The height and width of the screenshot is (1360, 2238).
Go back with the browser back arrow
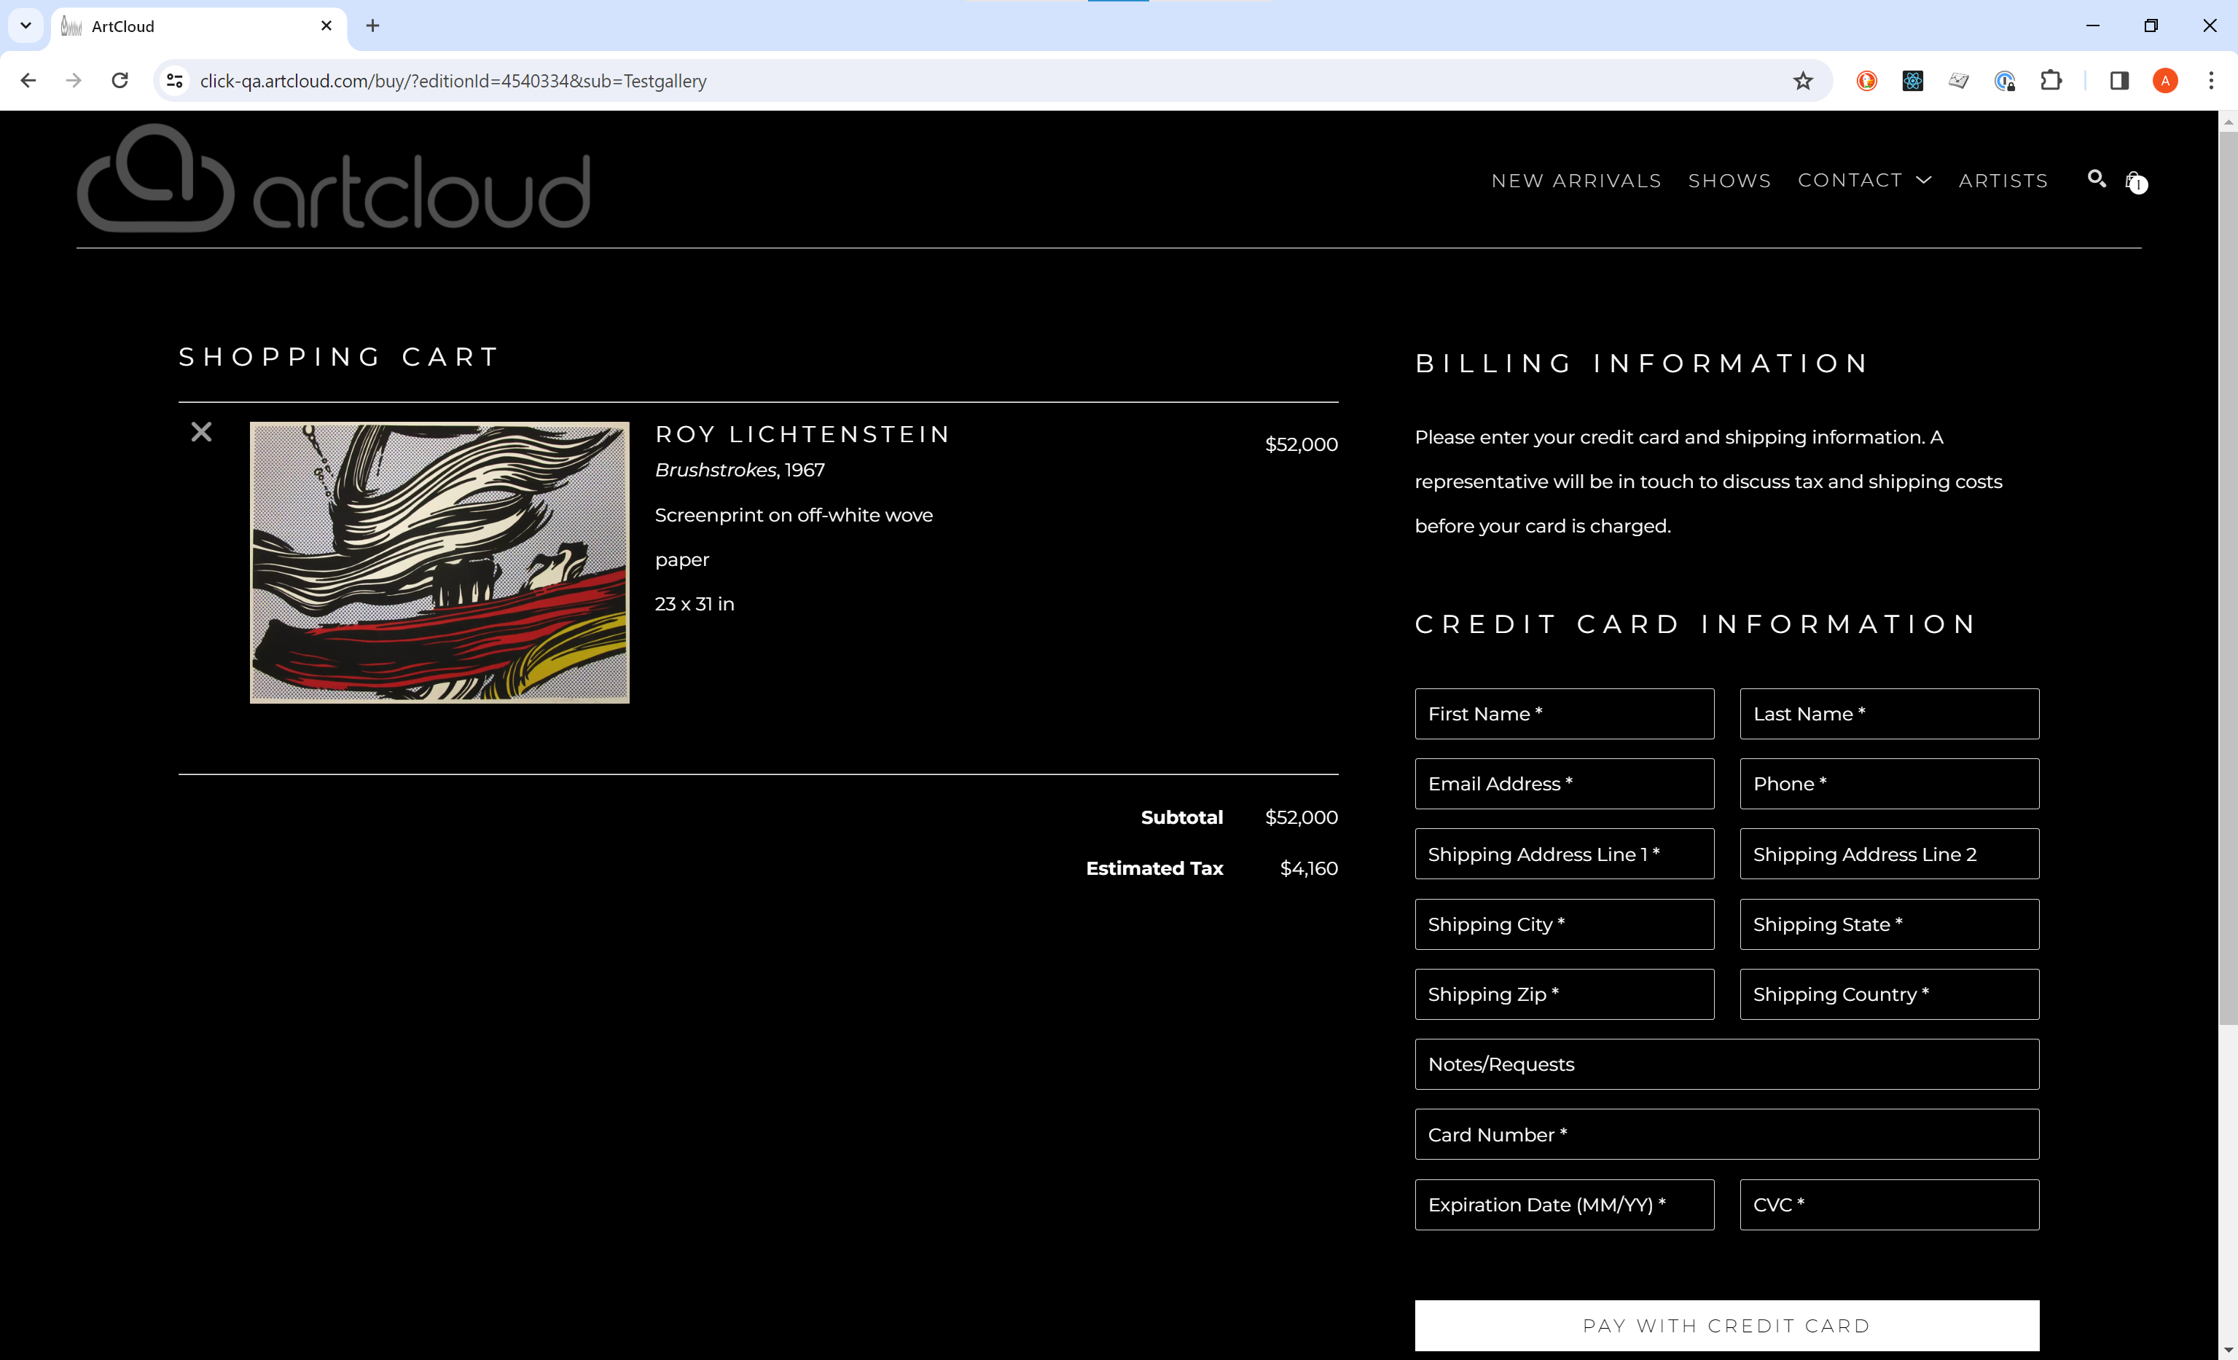coord(28,81)
